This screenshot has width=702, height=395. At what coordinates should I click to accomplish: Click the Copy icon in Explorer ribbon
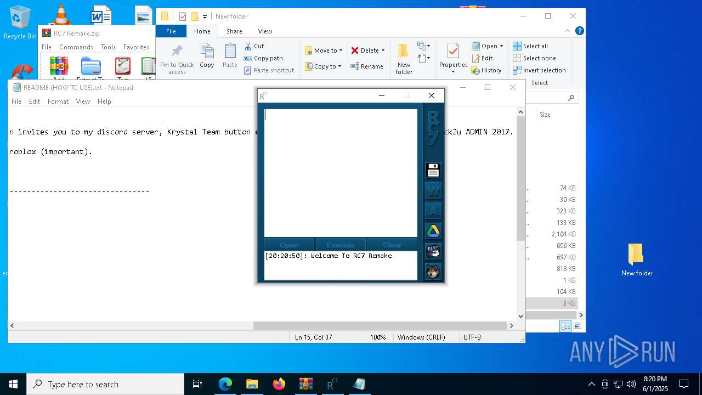pyautogui.click(x=207, y=55)
